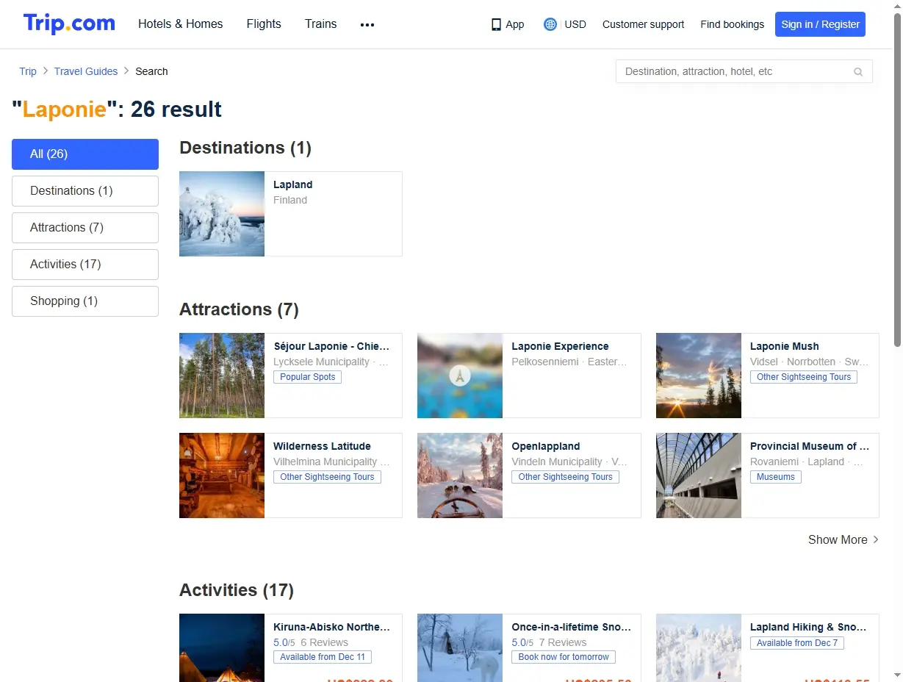The height and width of the screenshot is (682, 903).
Task: Open the Trains menu
Action: pos(320,24)
